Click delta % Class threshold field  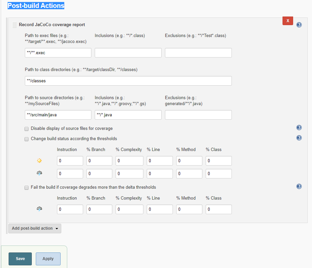click(x=219, y=210)
